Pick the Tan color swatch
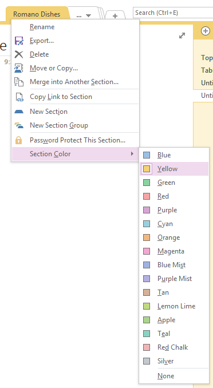Screen dimensions: 213x388 tap(147, 292)
